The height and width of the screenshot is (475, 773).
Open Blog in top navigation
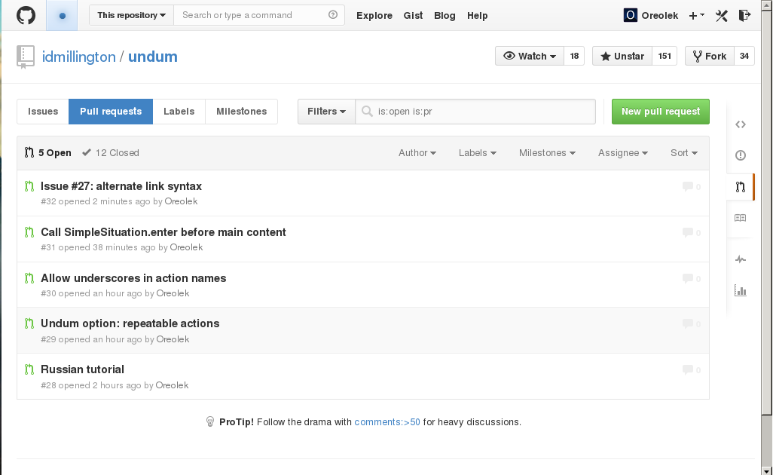(x=445, y=15)
